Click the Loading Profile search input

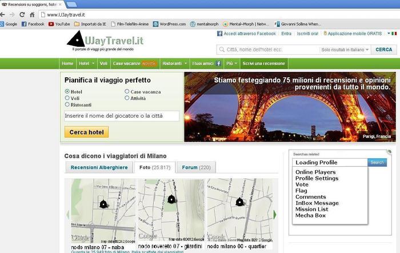pyautogui.click(x=330, y=162)
